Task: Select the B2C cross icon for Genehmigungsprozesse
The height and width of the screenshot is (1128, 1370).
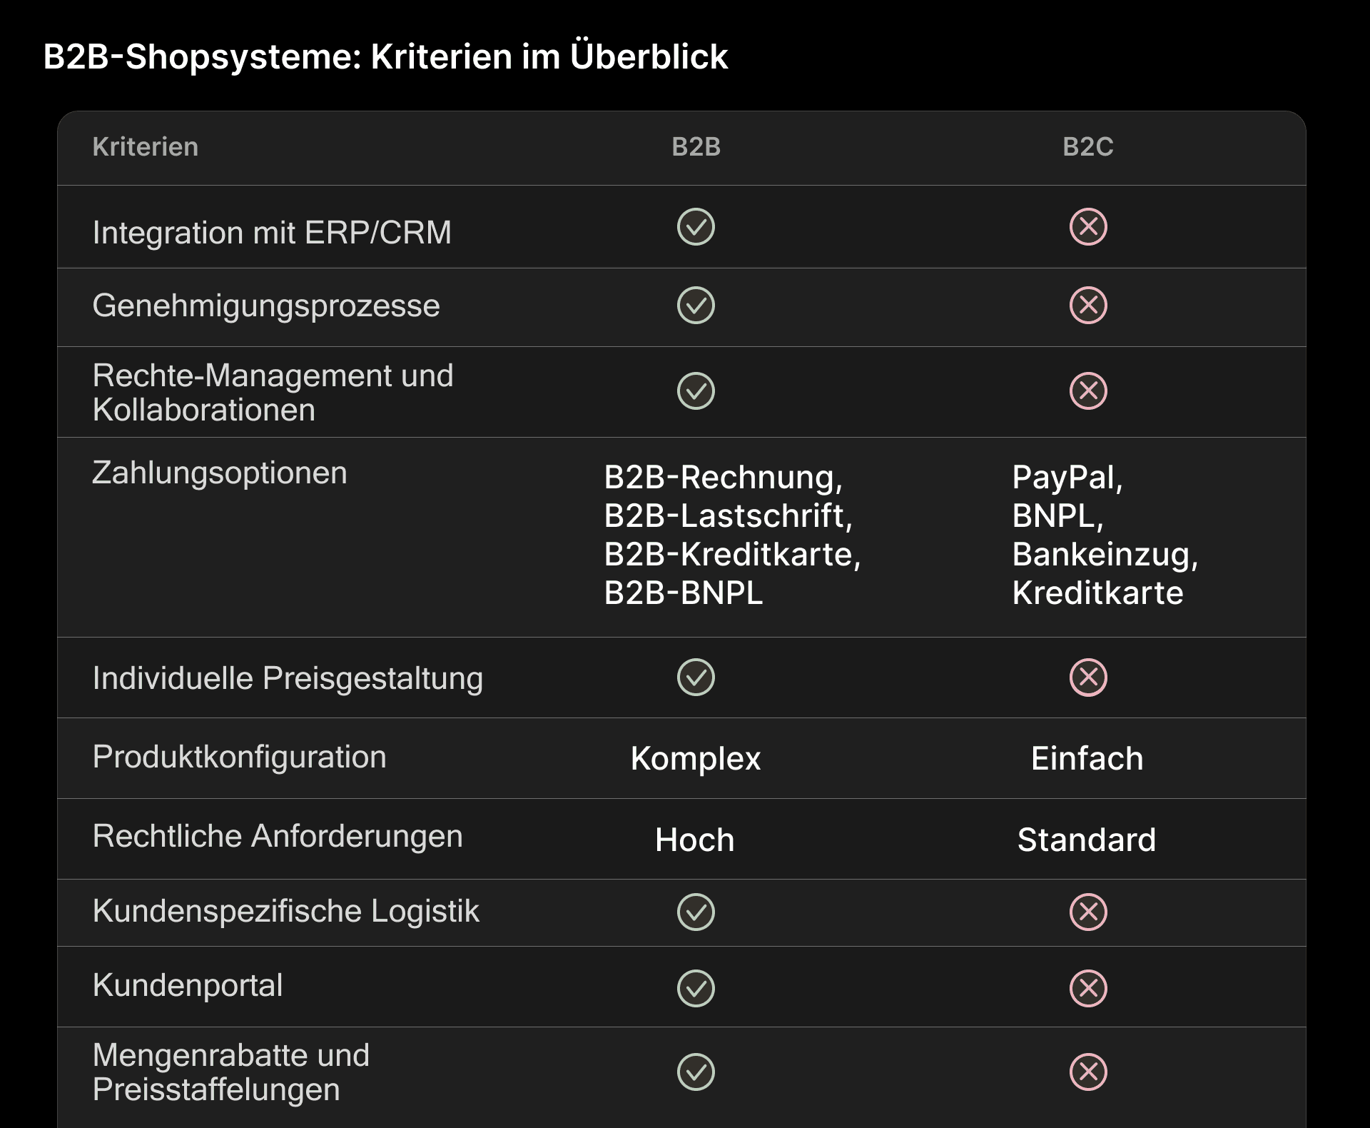Action: tap(1088, 306)
